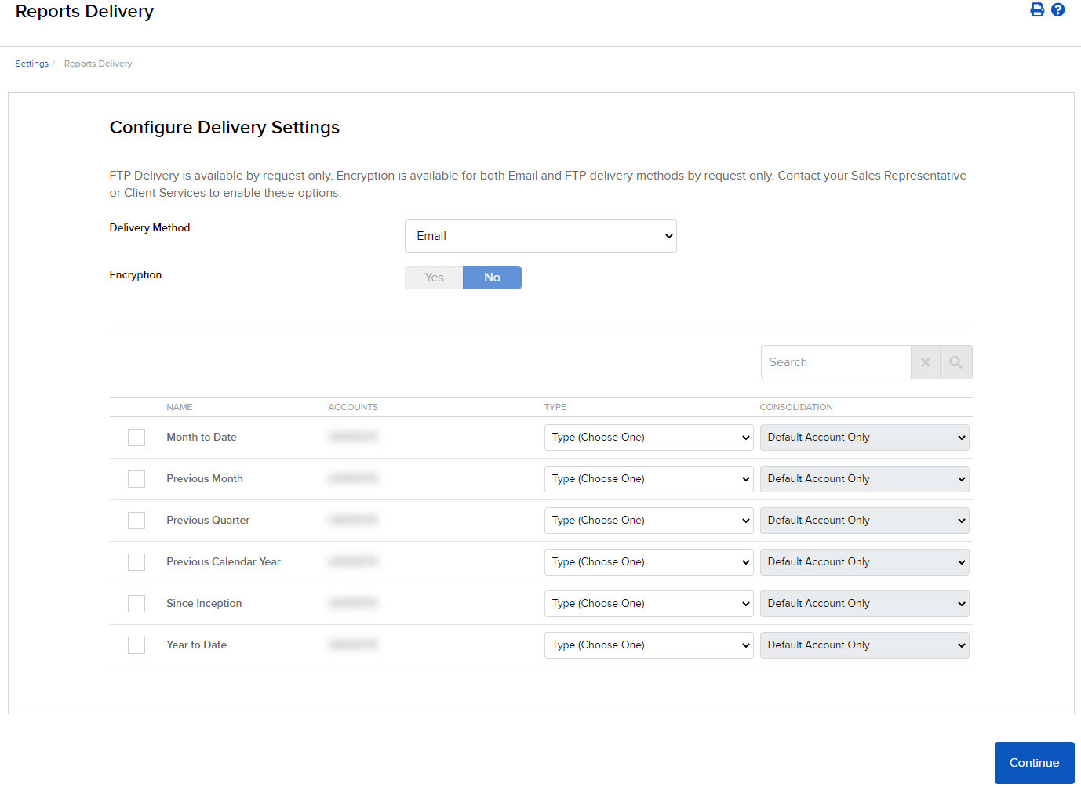This screenshot has height=788, width=1081.
Task: Check the Since Inception report row
Action: tap(136, 603)
